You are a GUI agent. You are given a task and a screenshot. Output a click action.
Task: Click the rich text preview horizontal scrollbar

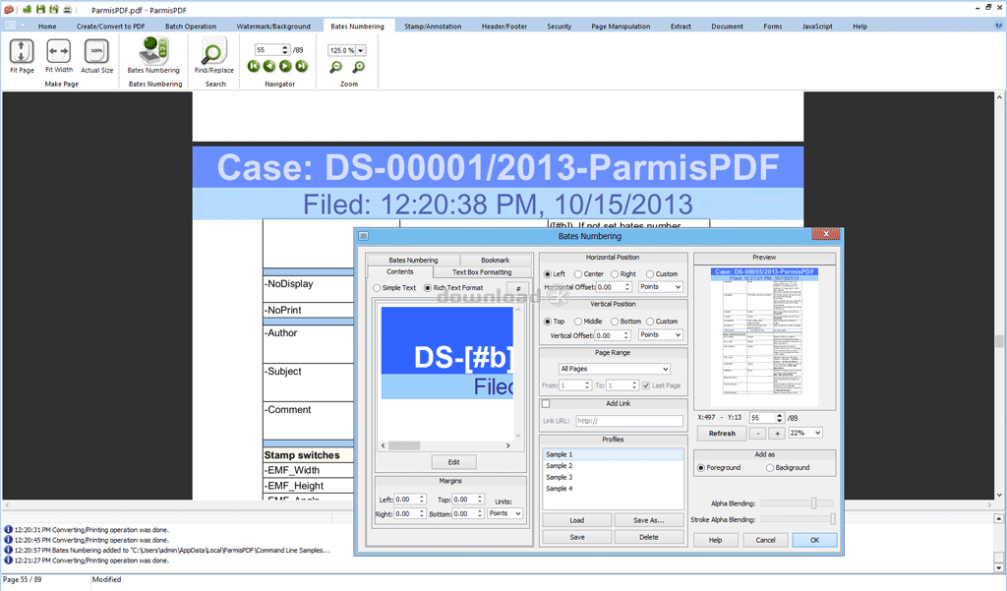pos(445,445)
